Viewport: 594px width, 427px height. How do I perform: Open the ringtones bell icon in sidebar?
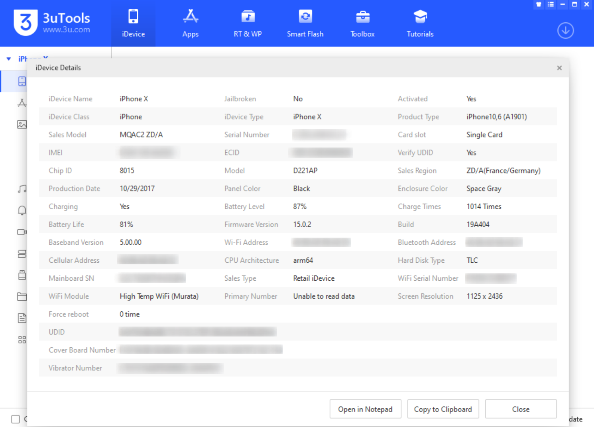pyautogui.click(x=22, y=211)
